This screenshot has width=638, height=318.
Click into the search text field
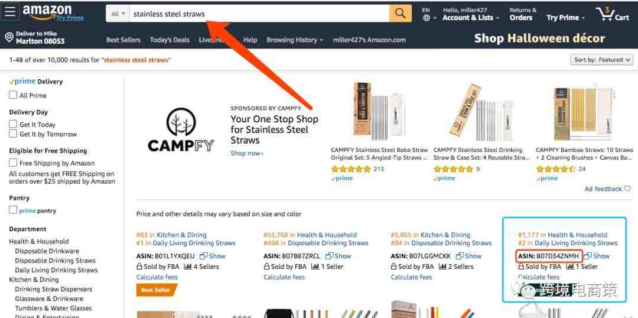tap(259, 14)
